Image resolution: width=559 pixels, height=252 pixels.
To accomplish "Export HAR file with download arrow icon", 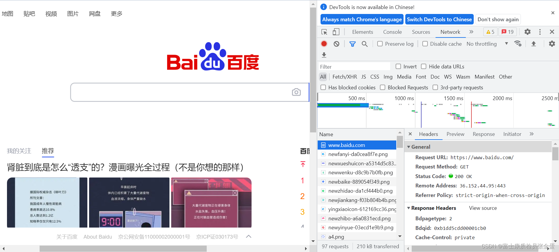I will (x=324, y=55).
